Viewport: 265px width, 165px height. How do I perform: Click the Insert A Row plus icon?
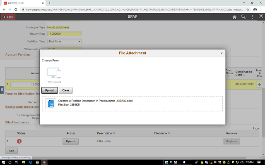click(x=260, y=84)
